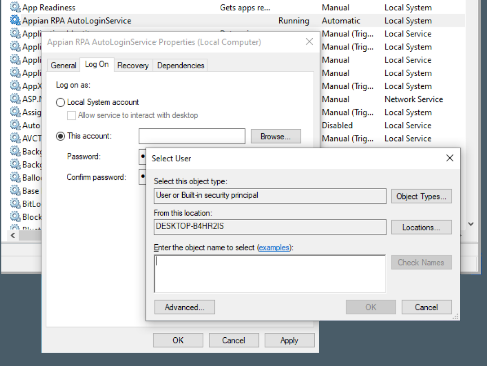Click the Base service gear icon

pos(15,190)
